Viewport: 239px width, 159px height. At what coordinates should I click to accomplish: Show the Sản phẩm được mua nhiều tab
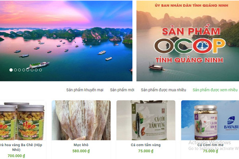click(163, 90)
